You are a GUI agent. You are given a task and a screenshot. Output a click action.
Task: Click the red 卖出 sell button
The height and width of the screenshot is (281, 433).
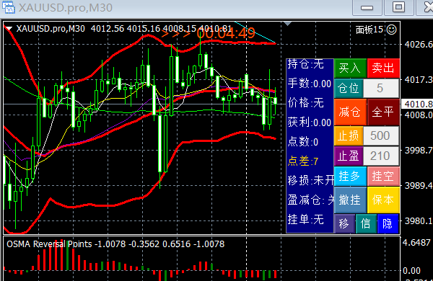click(383, 68)
